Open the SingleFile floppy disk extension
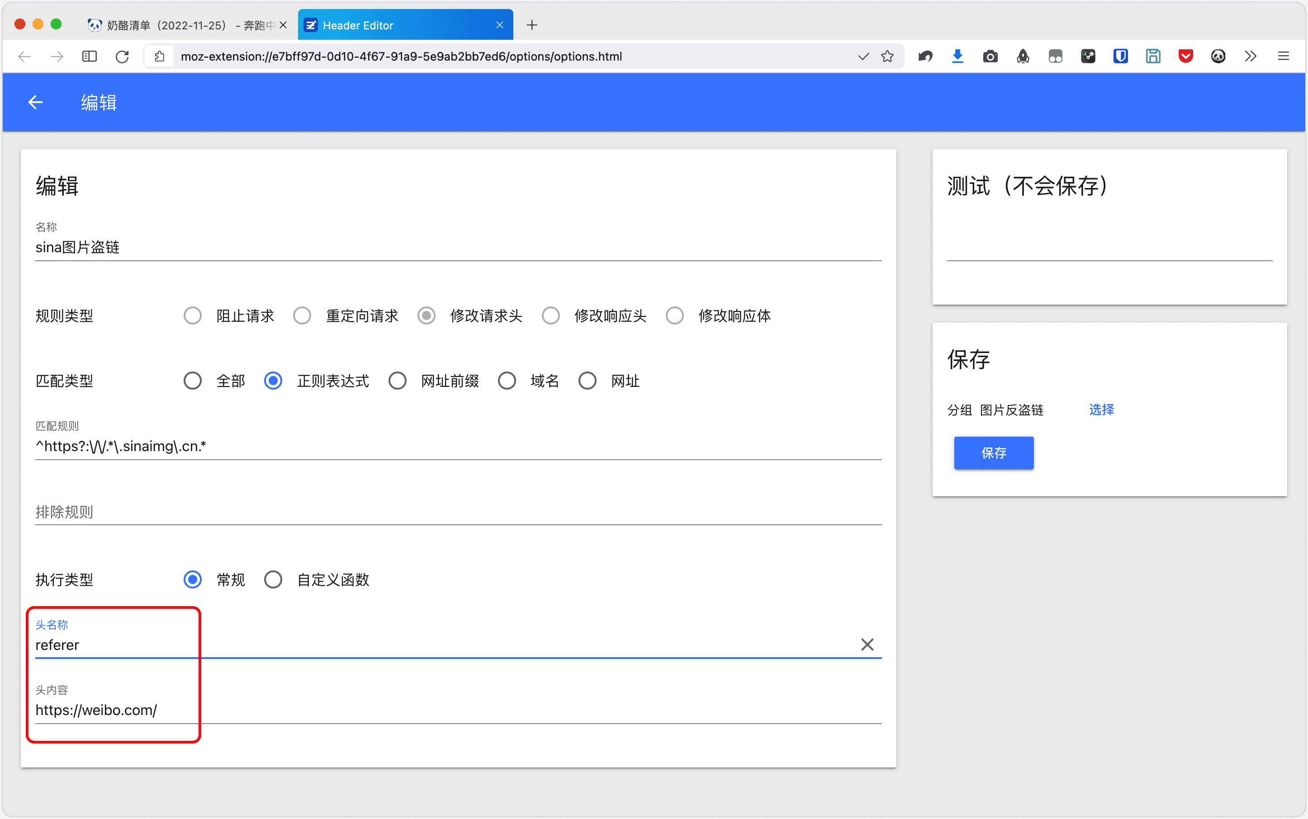1308x819 pixels. click(1153, 56)
